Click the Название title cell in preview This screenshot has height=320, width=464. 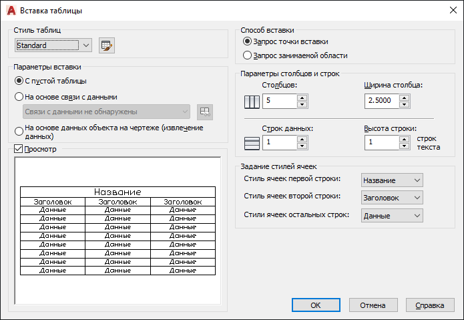pyautogui.click(x=118, y=192)
